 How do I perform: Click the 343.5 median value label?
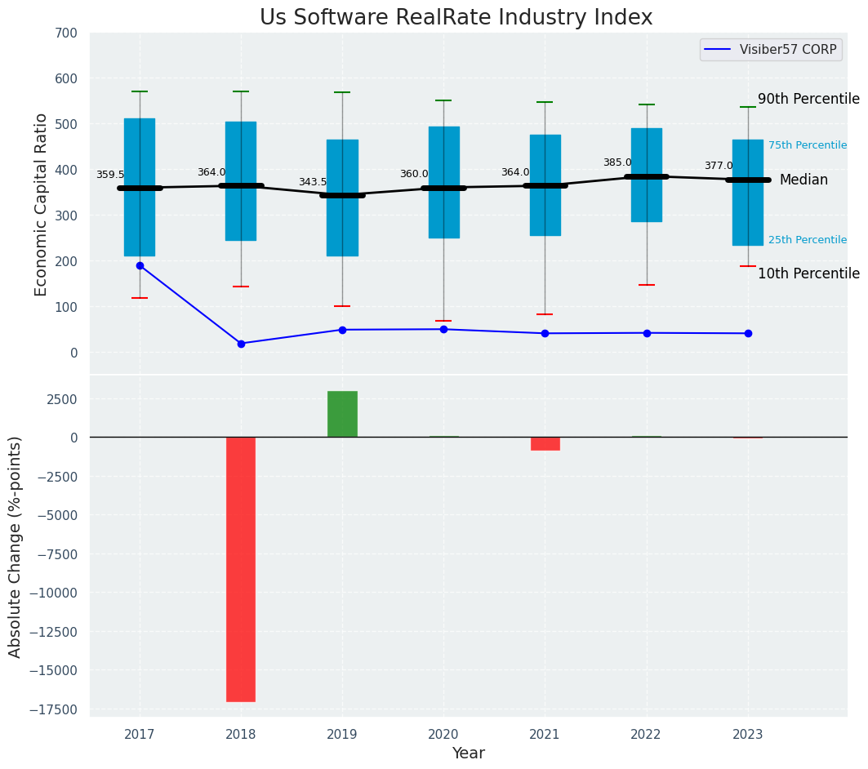(x=313, y=182)
